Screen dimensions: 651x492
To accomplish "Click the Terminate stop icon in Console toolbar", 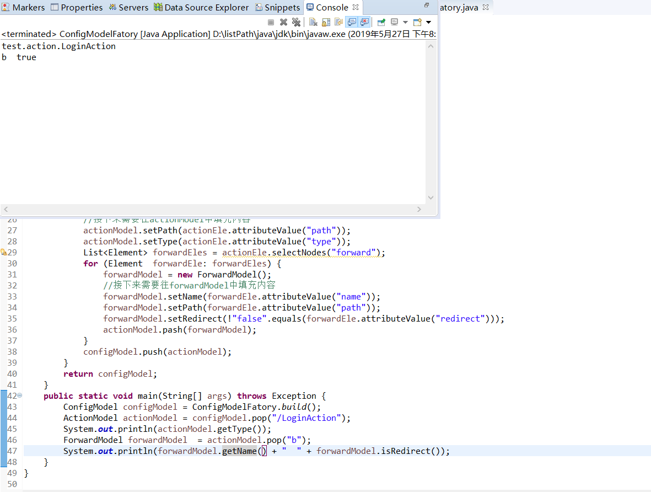I will point(271,22).
